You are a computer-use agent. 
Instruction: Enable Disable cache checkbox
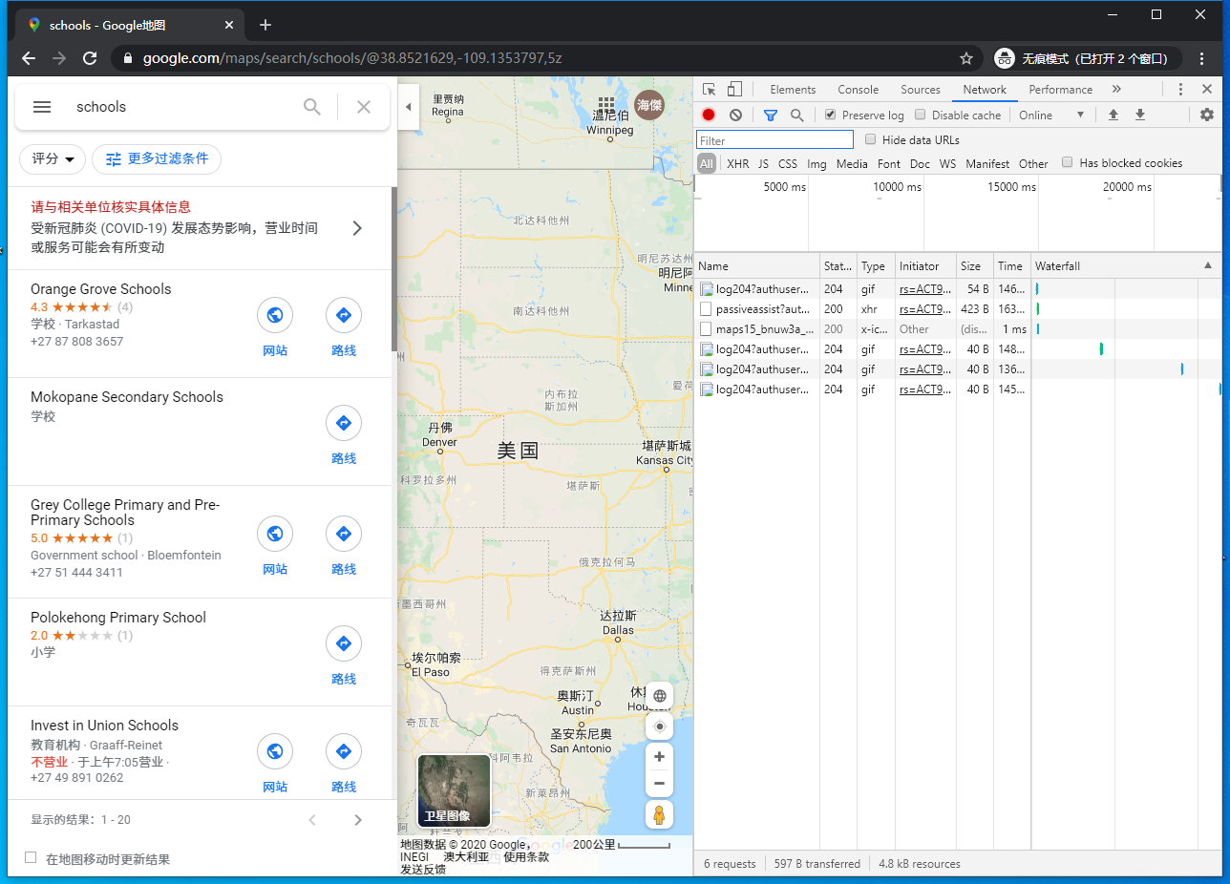click(x=921, y=115)
